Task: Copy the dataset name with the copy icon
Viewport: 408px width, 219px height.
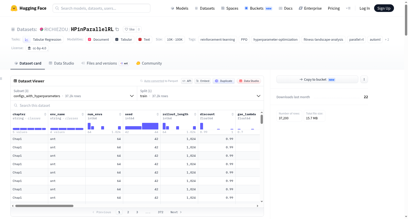Action: click(x=117, y=29)
